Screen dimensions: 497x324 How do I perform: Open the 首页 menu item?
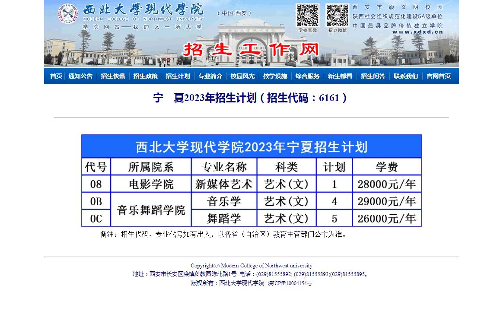coord(56,76)
